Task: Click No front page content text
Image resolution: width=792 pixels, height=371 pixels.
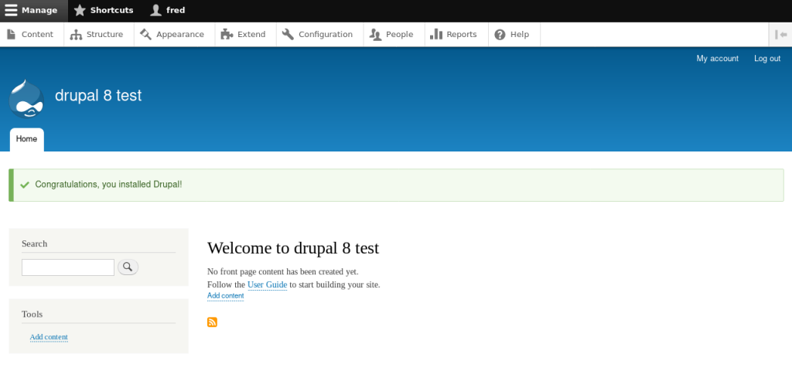Action: click(283, 271)
